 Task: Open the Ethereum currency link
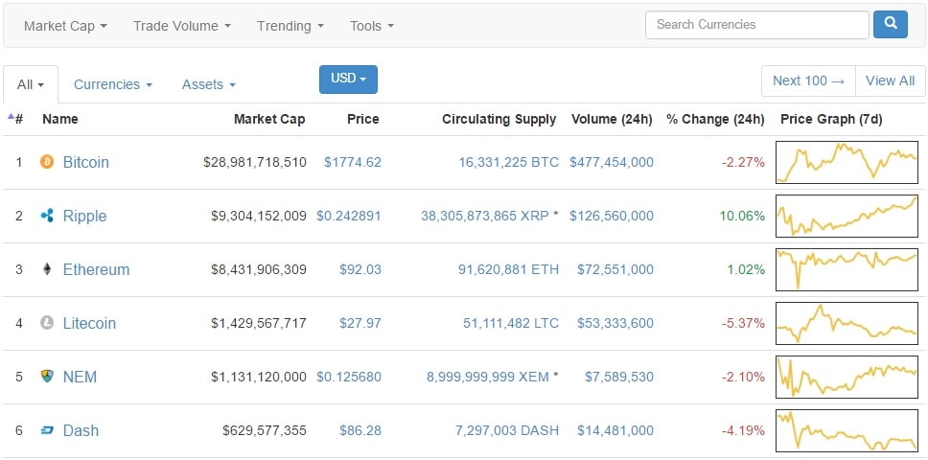tap(96, 269)
